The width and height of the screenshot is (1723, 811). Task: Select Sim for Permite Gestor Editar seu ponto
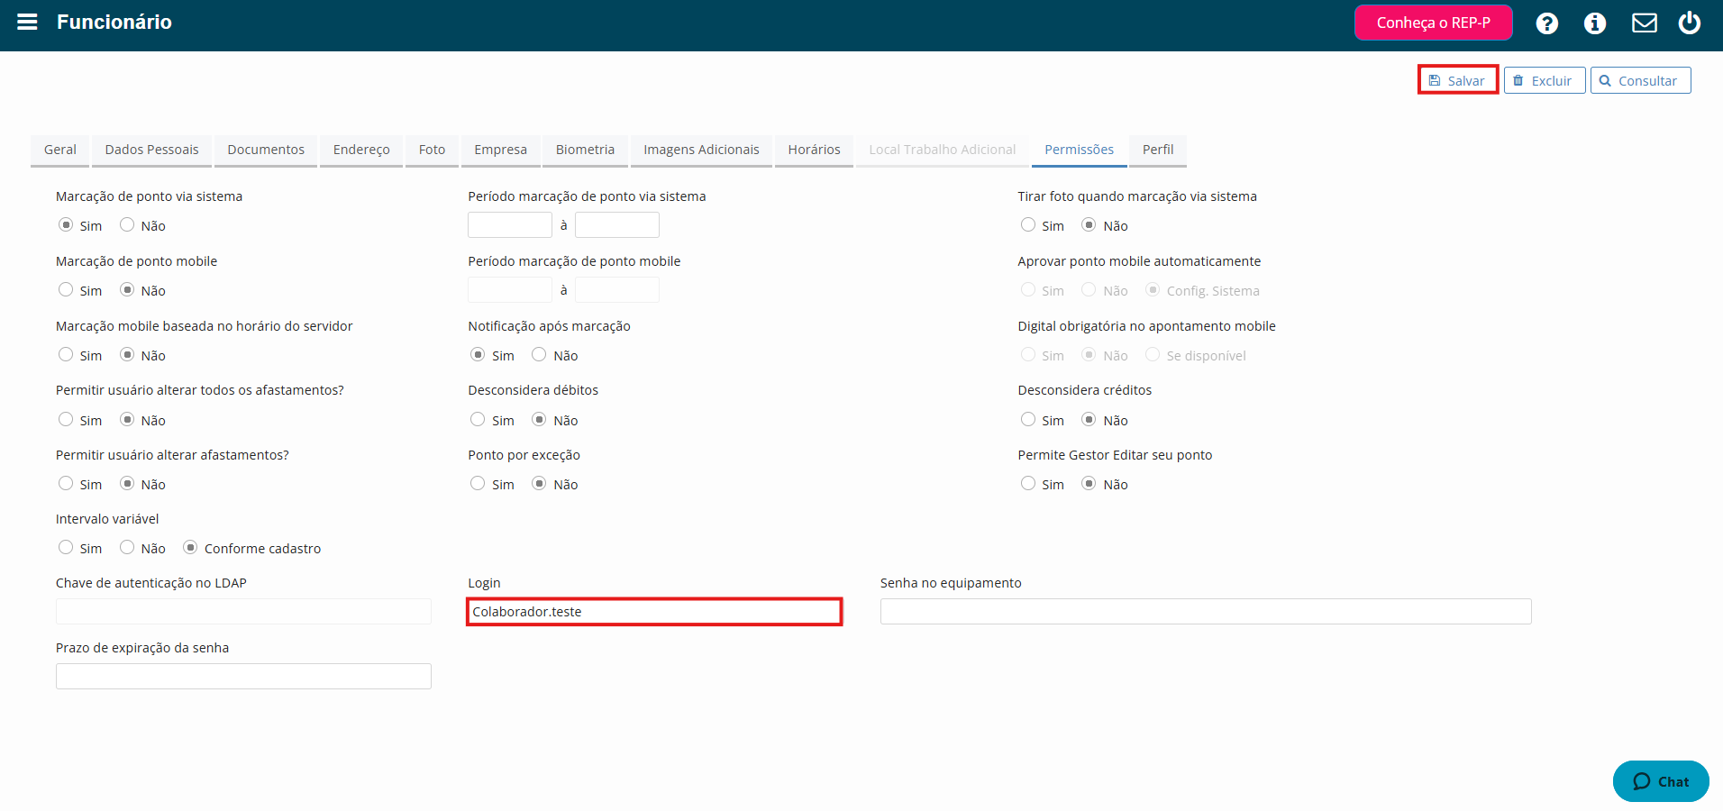click(x=1028, y=483)
